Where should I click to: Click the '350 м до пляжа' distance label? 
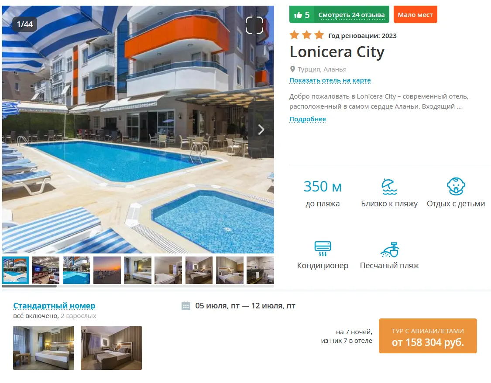323,193
